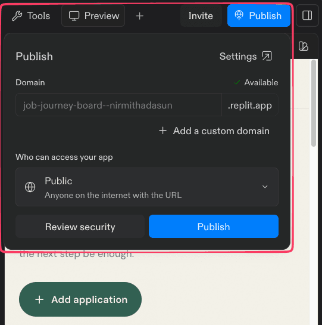Add a custom domain
322x325 pixels.
214,131
